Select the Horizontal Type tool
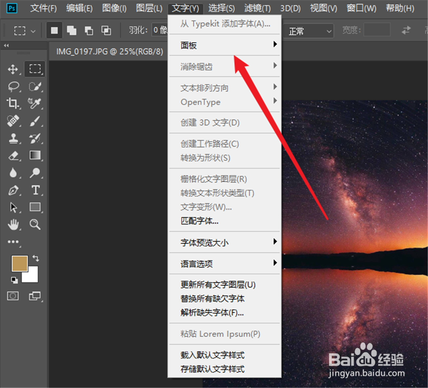The height and width of the screenshot is (388, 428). (x=35, y=190)
